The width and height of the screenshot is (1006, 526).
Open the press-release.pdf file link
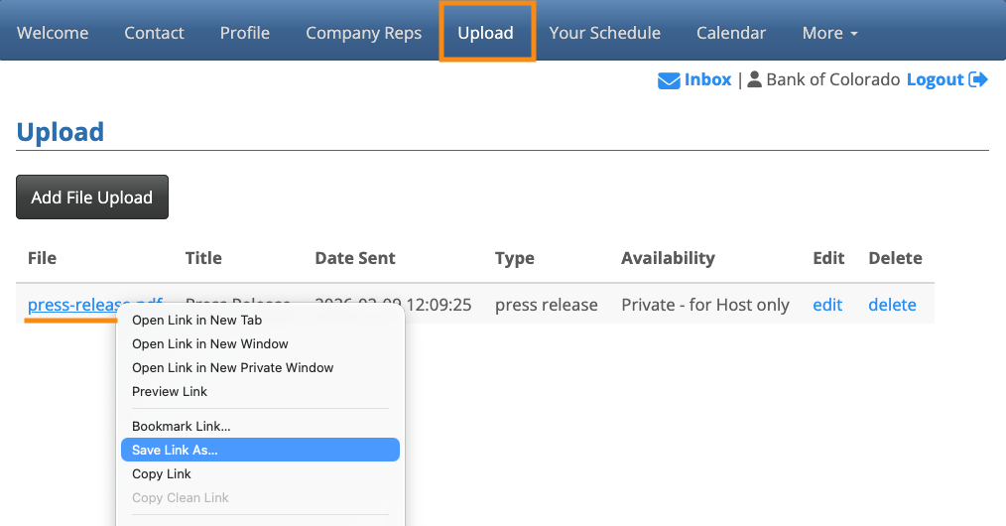(69, 305)
